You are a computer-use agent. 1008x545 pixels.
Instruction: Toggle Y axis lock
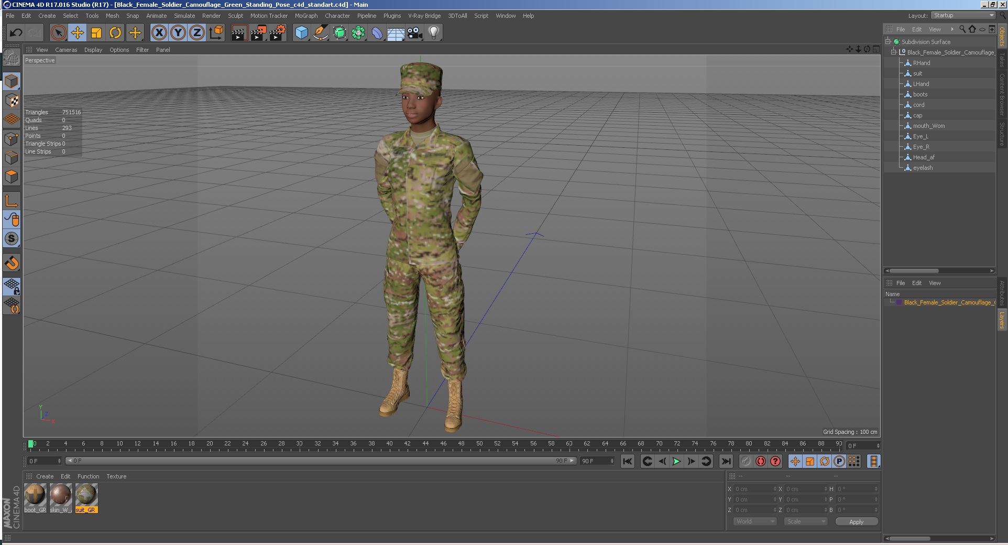click(178, 33)
